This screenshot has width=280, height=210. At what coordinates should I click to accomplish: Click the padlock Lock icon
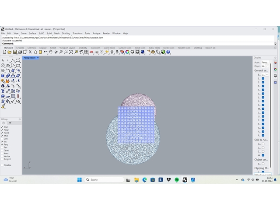117,52
